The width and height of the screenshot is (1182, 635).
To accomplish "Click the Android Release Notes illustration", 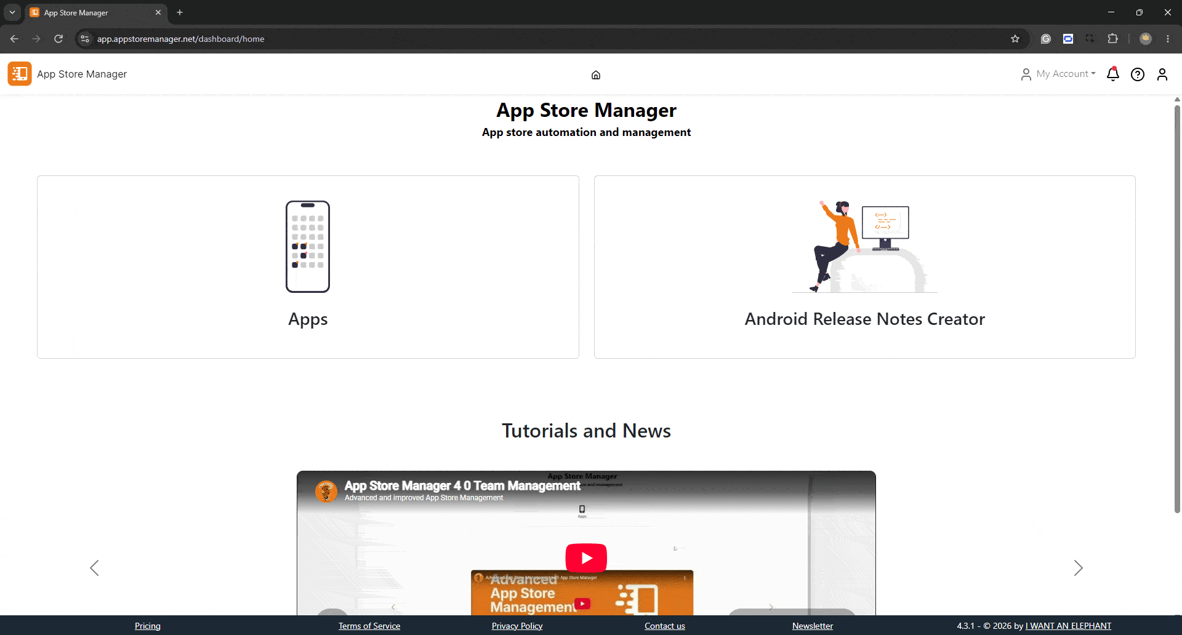I will 865,247.
